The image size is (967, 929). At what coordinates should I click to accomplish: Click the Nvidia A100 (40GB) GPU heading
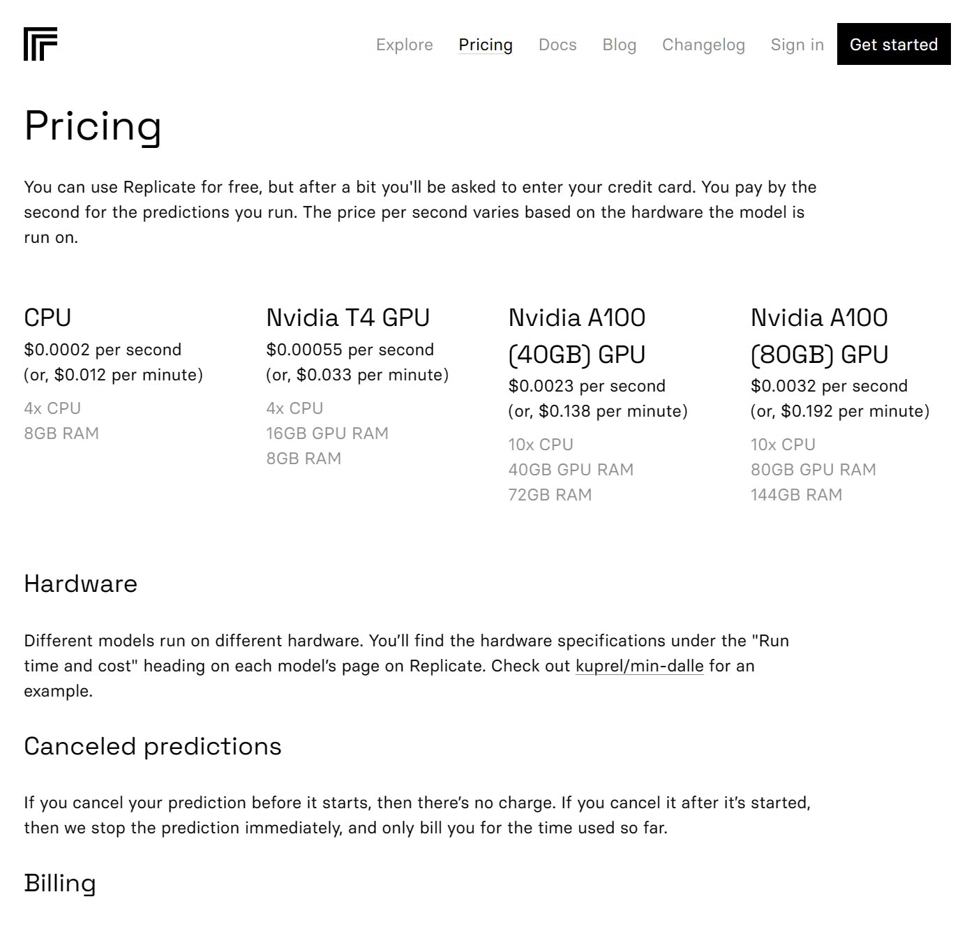pyautogui.click(x=577, y=336)
